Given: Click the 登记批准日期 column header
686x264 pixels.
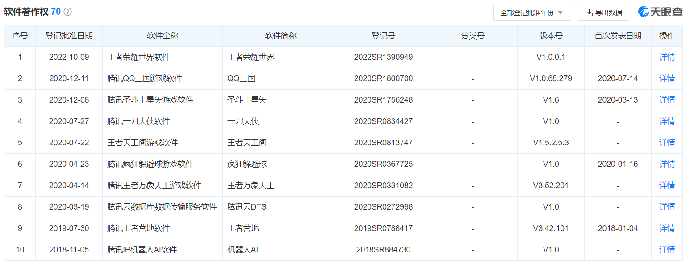Looking at the screenshot, I should point(69,36).
